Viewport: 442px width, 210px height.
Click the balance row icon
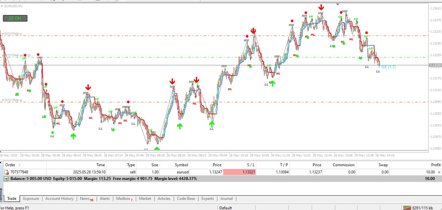coord(7,179)
